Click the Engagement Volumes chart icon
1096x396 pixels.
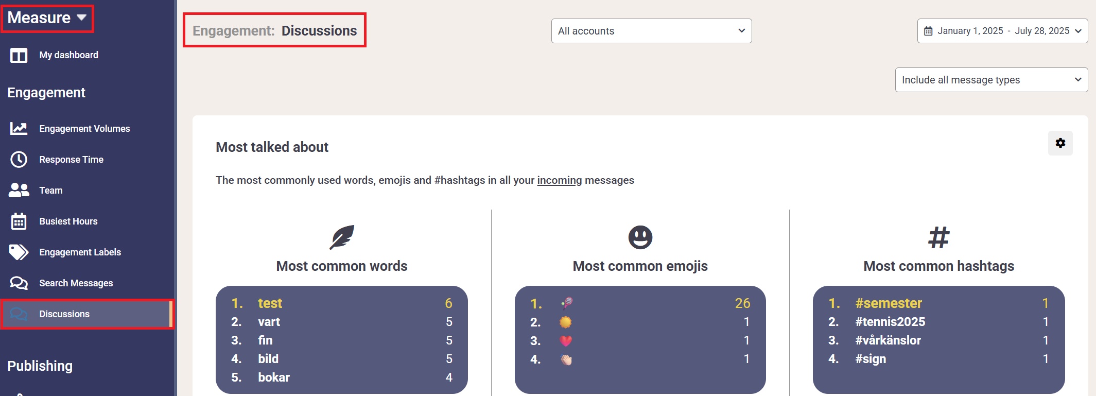pos(19,129)
